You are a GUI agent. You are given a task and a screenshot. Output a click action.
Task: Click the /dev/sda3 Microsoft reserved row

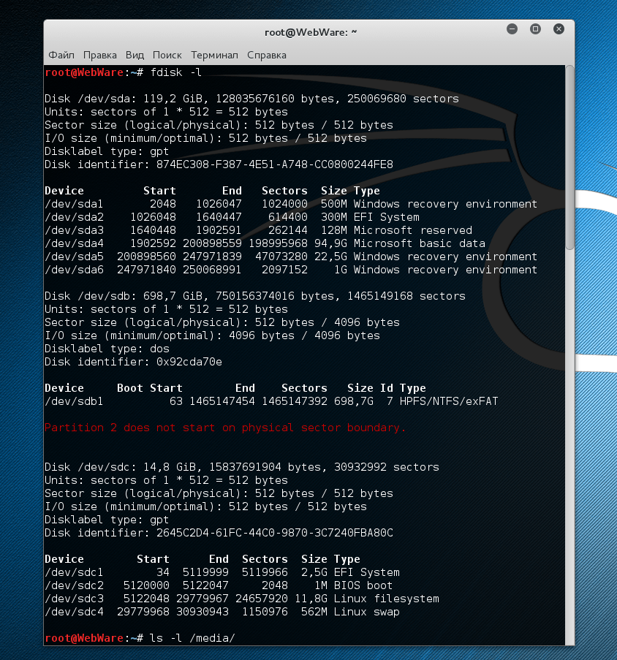[x=258, y=230]
